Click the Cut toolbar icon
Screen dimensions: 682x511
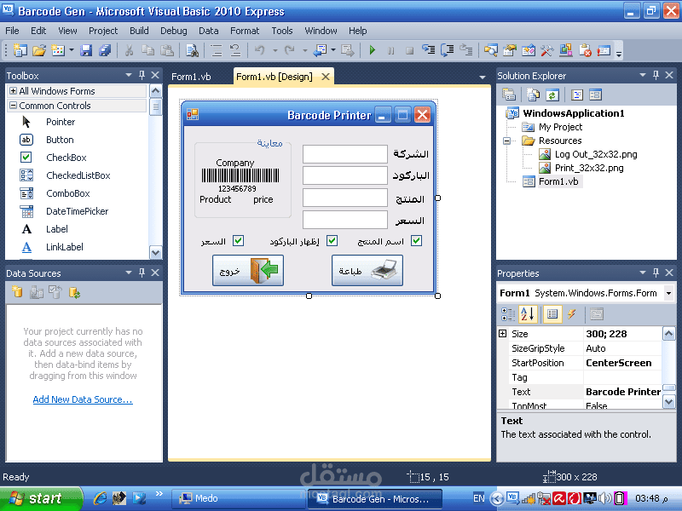click(129, 50)
